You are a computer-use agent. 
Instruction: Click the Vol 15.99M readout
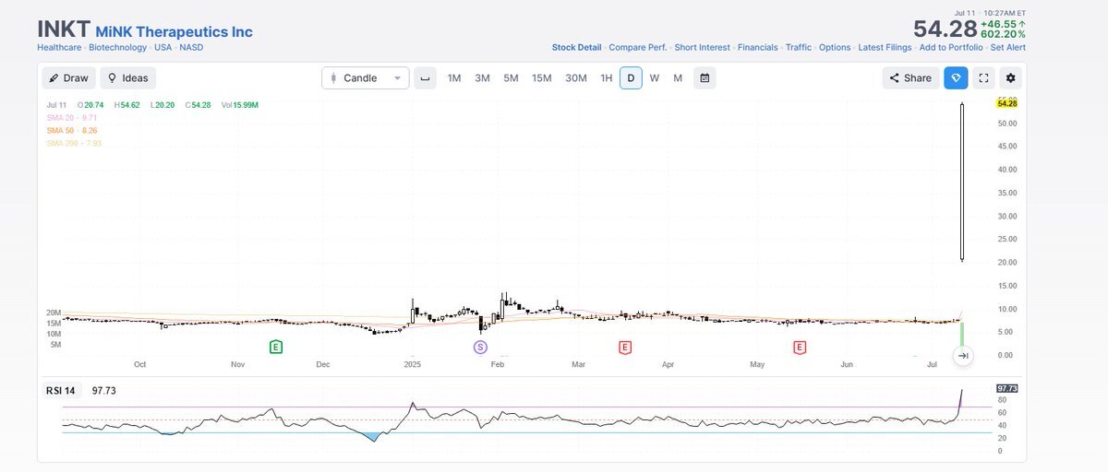point(240,105)
